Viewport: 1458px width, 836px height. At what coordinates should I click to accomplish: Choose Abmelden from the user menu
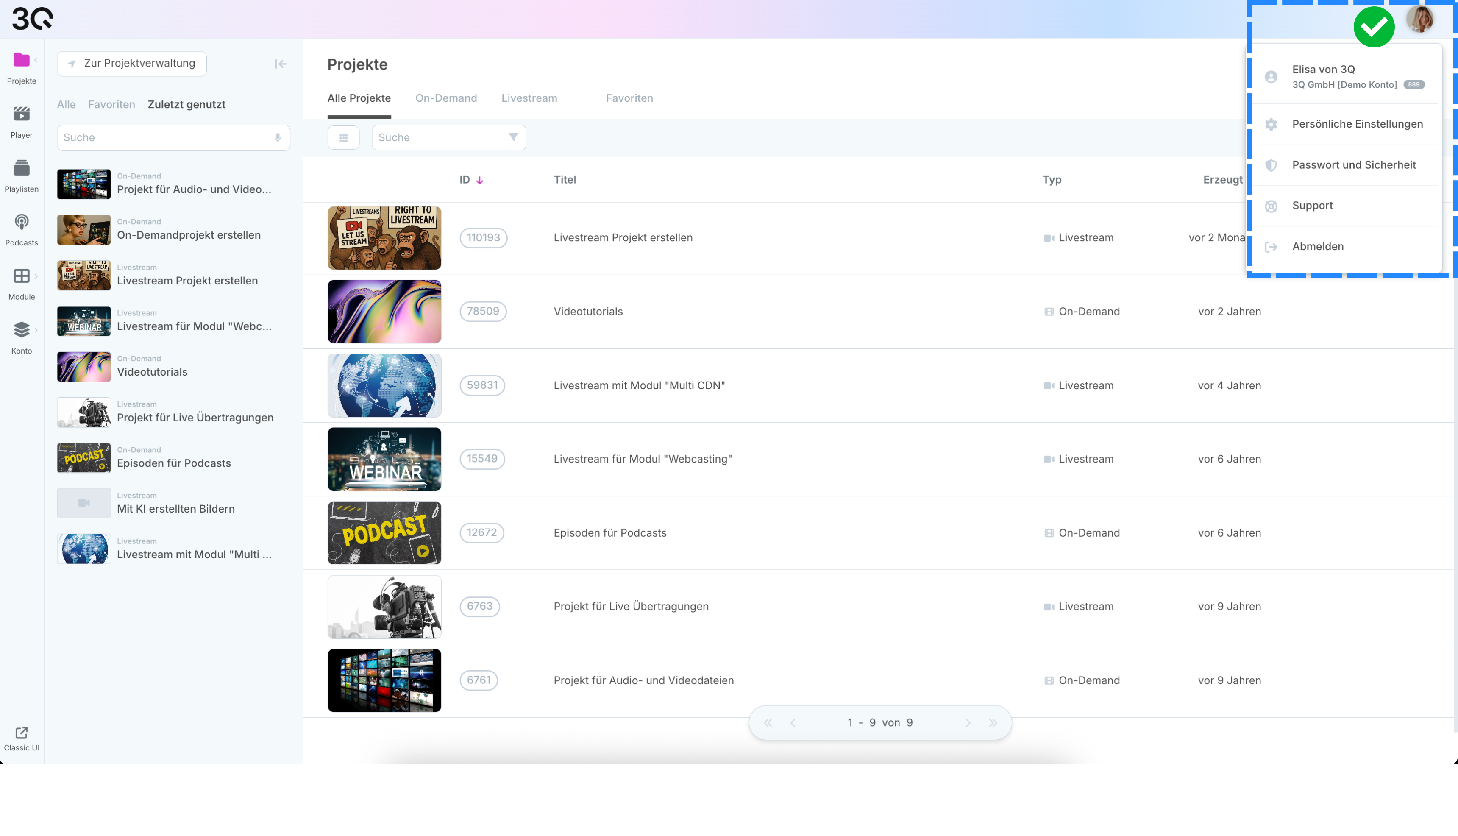1317,246
